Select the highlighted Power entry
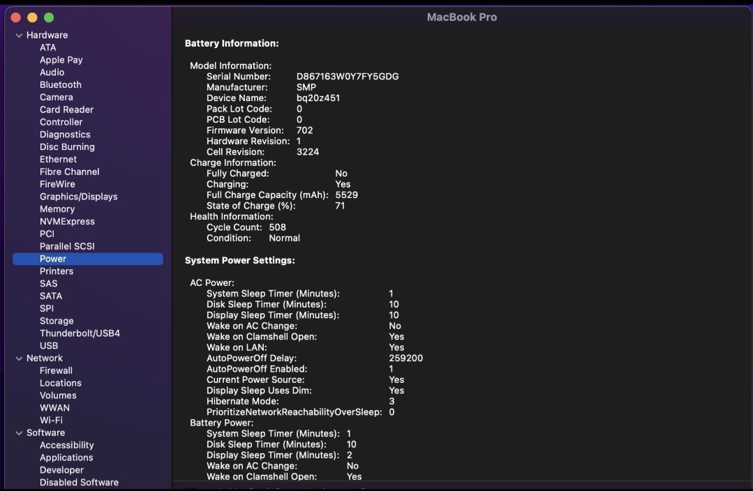The height and width of the screenshot is (491, 753). coord(88,259)
